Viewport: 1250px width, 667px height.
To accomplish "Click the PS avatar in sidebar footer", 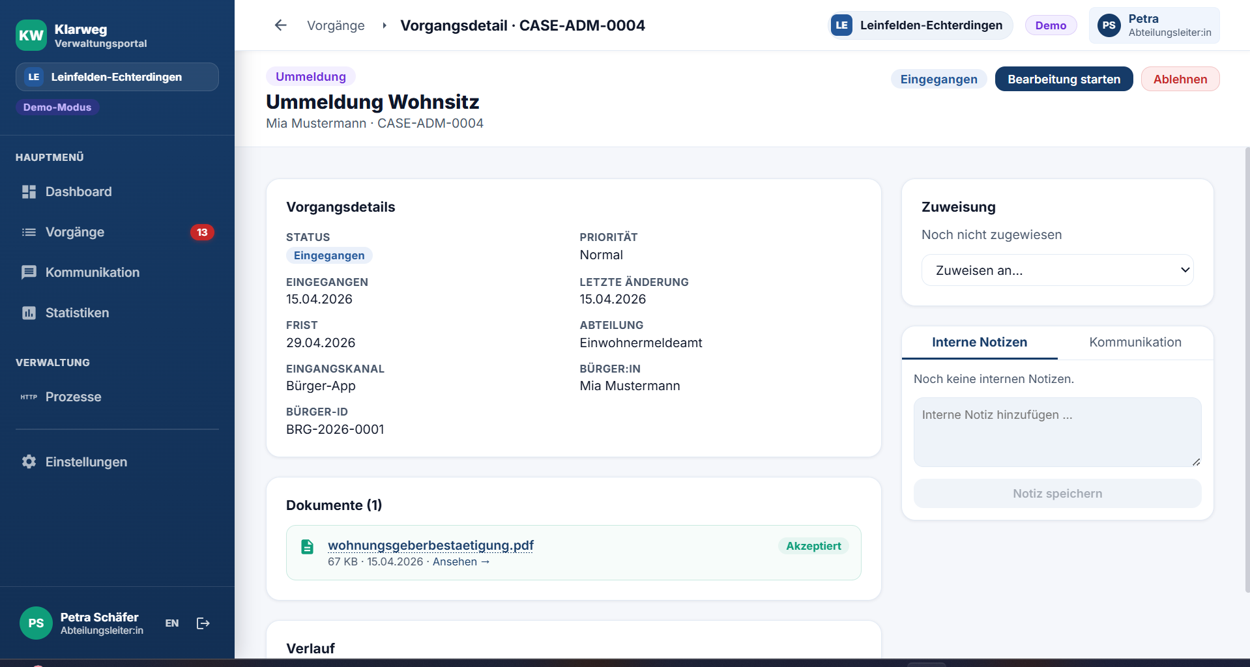I will tap(36, 623).
